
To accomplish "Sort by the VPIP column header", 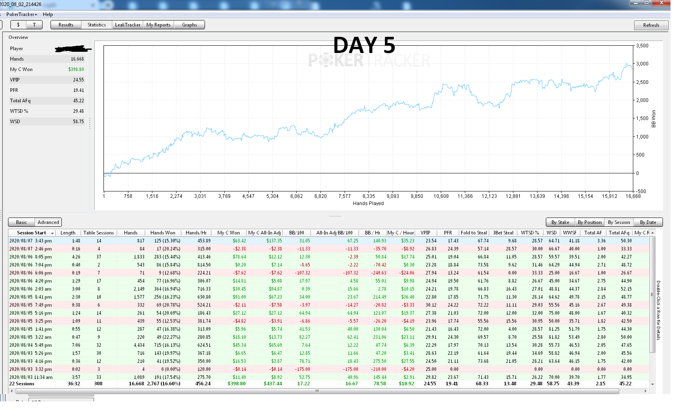I will point(426,233).
